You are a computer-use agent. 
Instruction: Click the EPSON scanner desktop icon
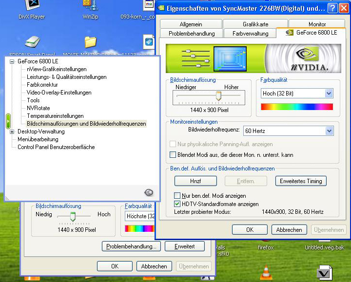pos(33,43)
